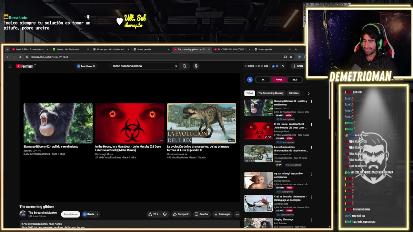Close The screaming gibbon tab

click(209, 49)
